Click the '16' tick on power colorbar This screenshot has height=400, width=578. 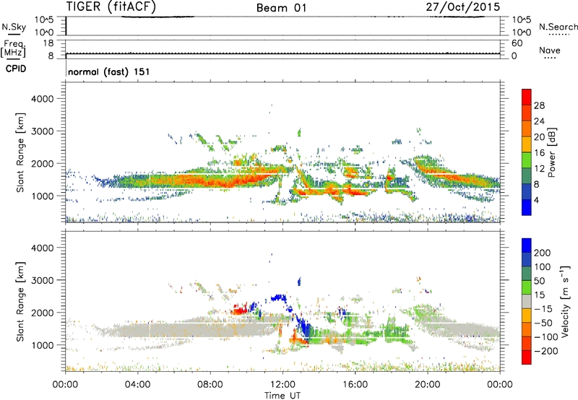click(x=539, y=152)
